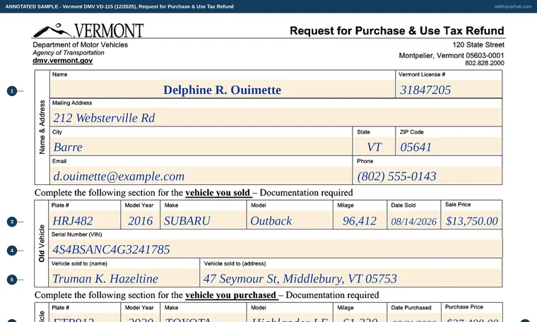This screenshot has width=537, height=322.
Task: Open the dmv.vermont.gov link
Action: pos(62,61)
